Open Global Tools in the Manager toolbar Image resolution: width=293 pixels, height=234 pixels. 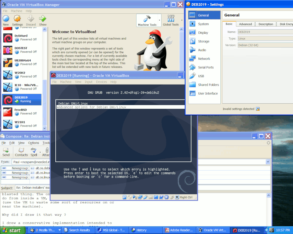point(171,20)
